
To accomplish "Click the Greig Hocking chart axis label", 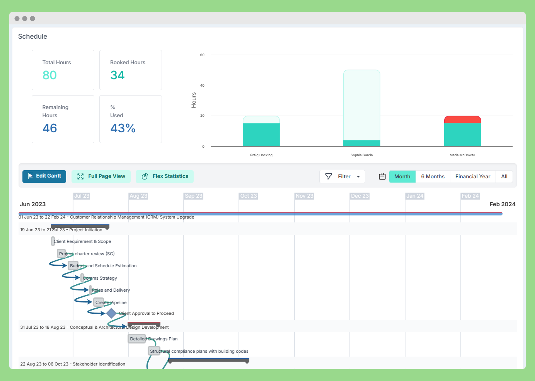I will click(x=261, y=155).
